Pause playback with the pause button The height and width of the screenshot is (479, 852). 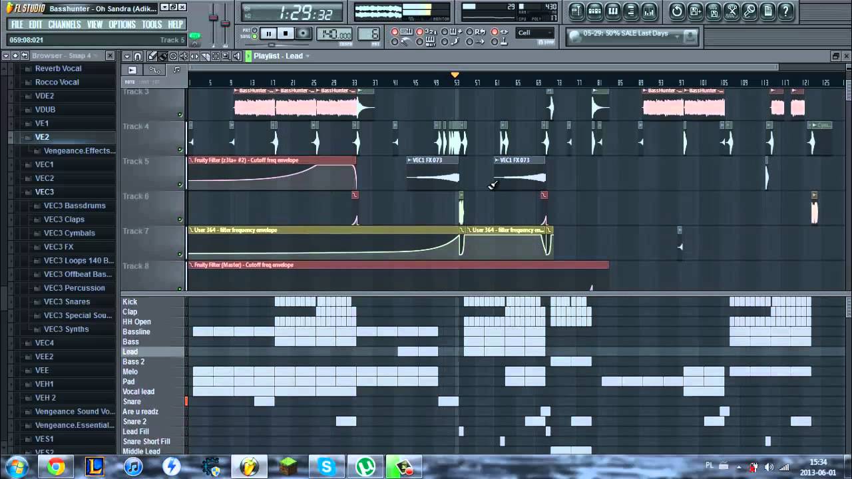coord(269,33)
